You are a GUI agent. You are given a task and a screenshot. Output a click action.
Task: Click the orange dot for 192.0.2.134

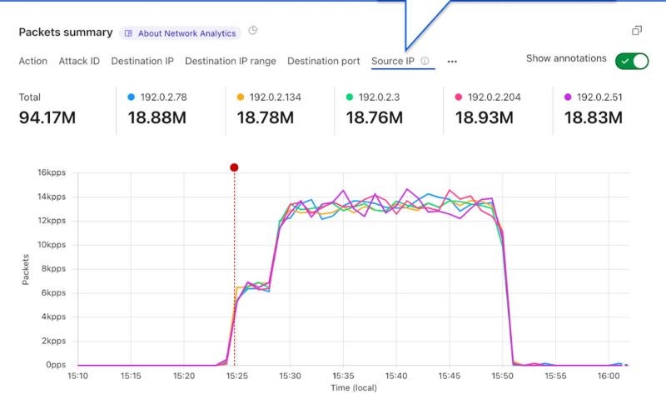pos(241,97)
